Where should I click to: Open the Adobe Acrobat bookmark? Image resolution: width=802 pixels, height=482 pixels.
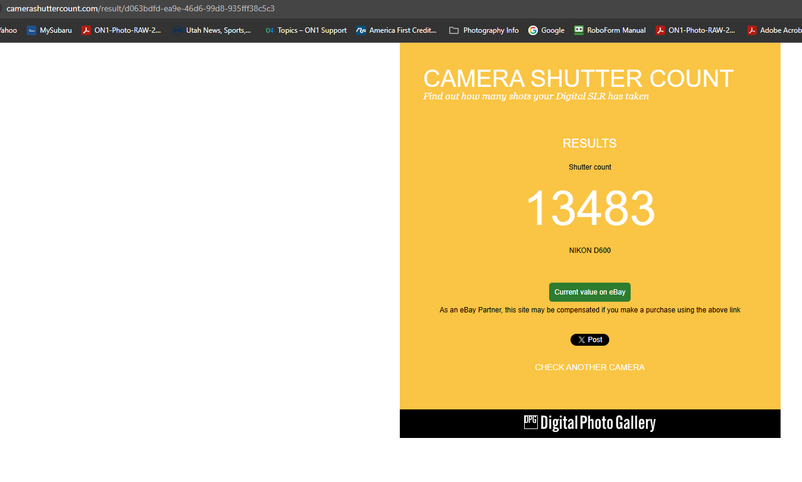click(775, 30)
